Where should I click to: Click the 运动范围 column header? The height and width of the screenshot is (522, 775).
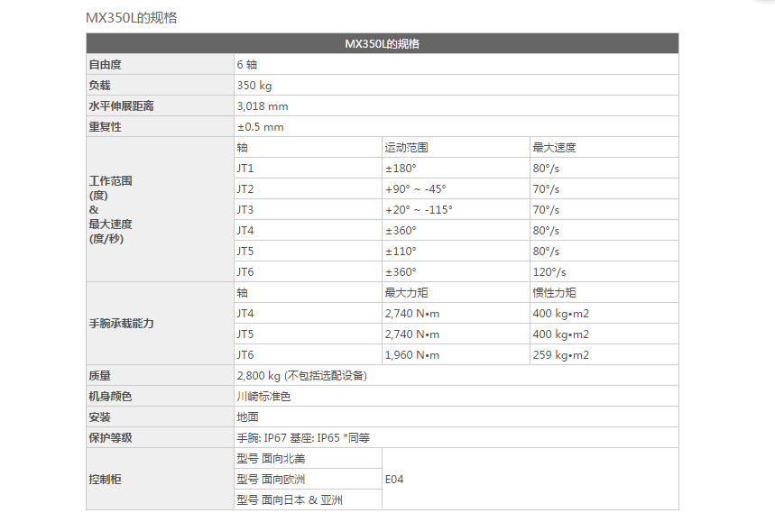[x=406, y=147]
